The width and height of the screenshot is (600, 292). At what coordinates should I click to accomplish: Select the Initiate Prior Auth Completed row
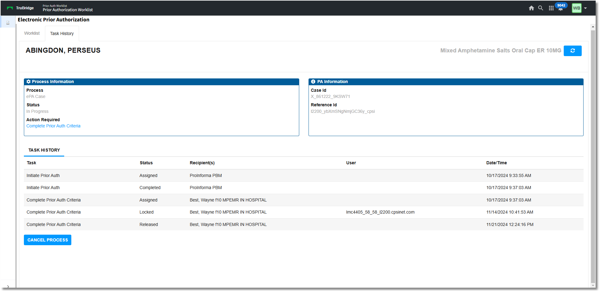pyautogui.click(x=304, y=188)
